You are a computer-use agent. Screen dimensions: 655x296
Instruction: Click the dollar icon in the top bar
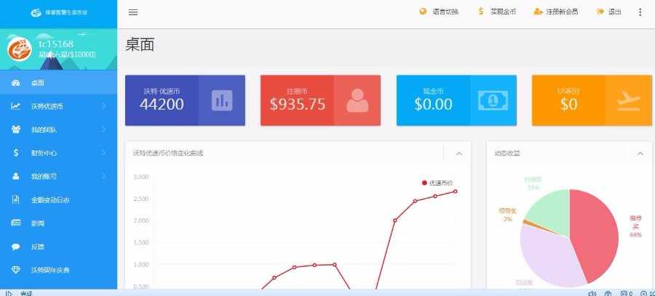click(481, 12)
